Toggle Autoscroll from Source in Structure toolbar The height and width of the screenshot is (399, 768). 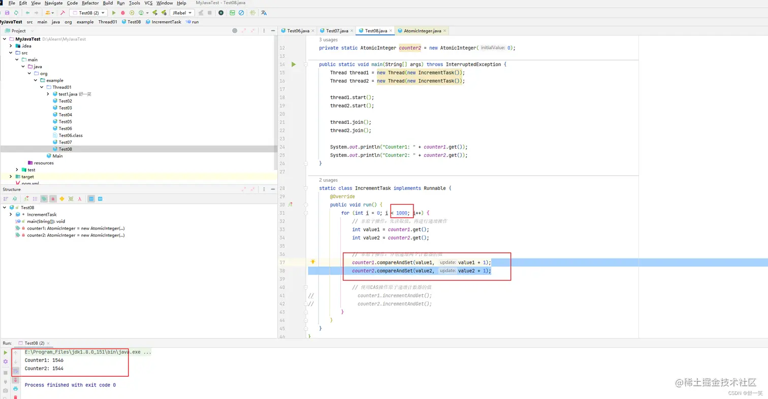tap(100, 199)
